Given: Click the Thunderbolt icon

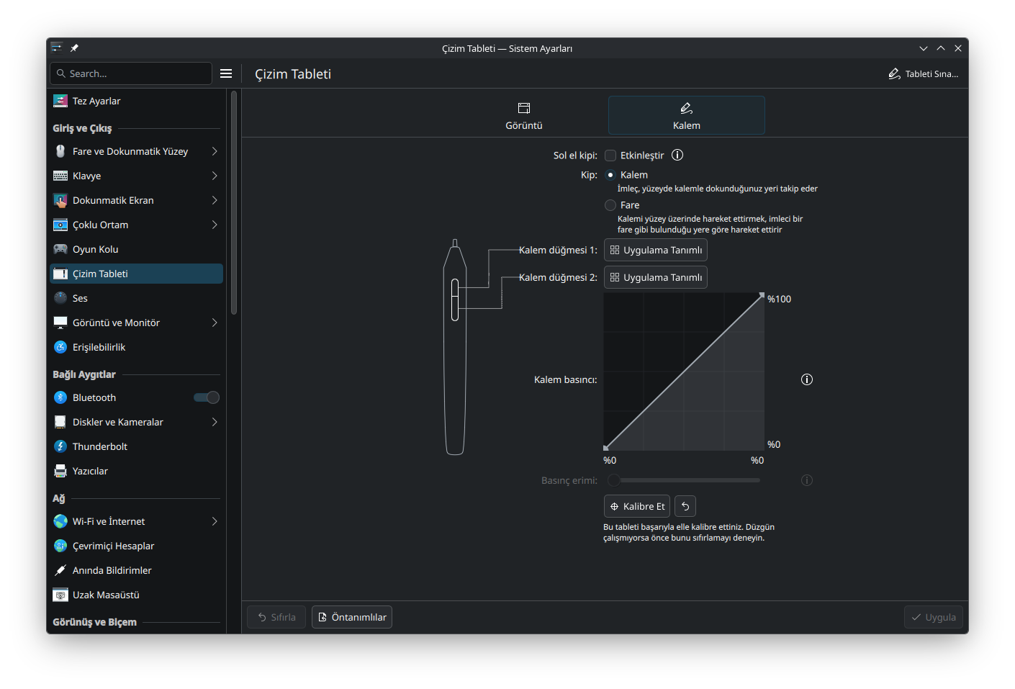Looking at the screenshot, I should pos(60,446).
